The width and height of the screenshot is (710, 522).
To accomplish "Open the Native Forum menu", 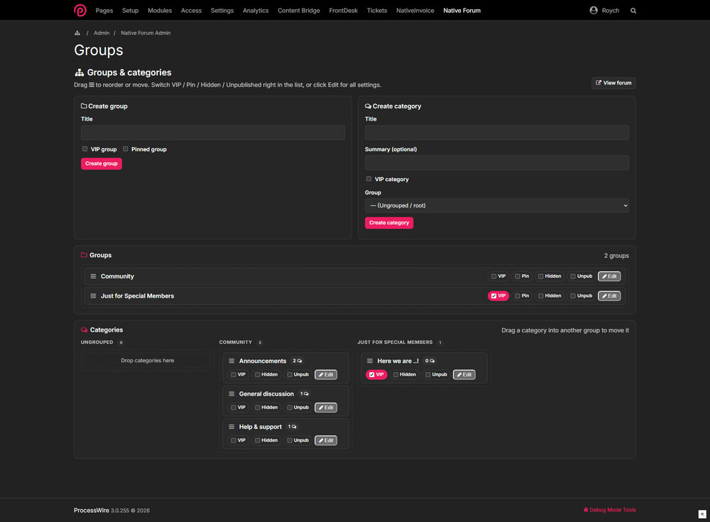I will [x=462, y=11].
